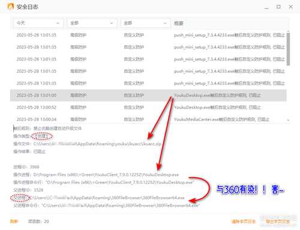Click 高级防护 cell in the 13:00:34 row
The height and width of the screenshot is (230, 300).
point(78,120)
